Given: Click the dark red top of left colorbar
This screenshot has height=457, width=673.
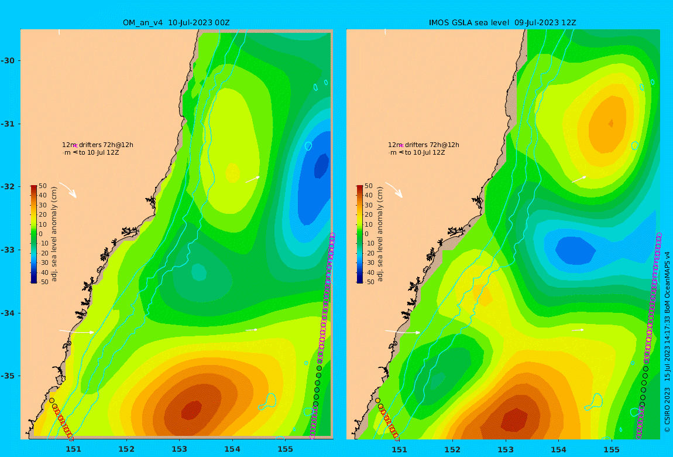Looking at the screenshot, I should [33, 187].
